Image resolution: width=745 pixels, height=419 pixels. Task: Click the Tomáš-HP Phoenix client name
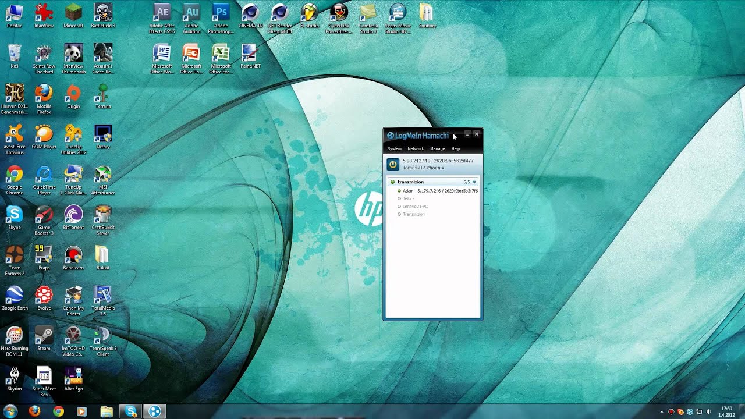point(423,168)
